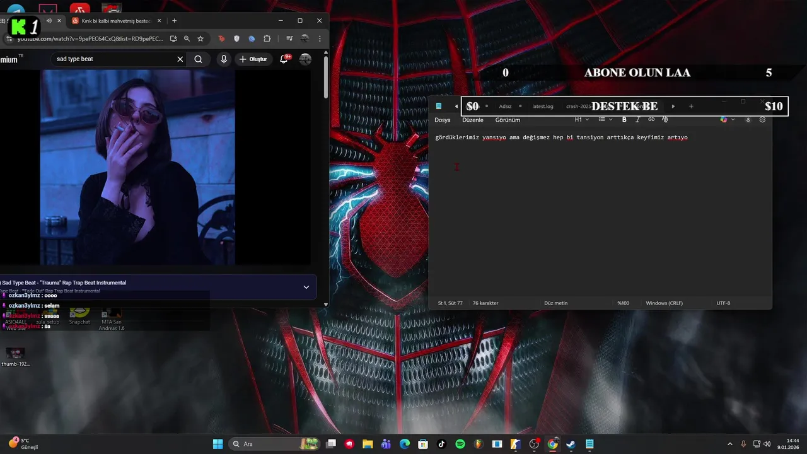Show hidden system tray icons
Image resolution: width=807 pixels, height=454 pixels.
(730, 444)
